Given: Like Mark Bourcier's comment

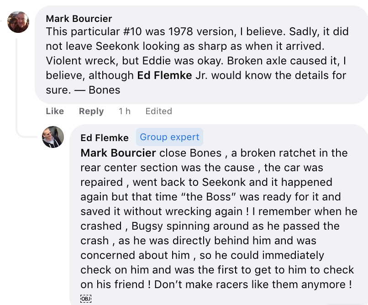Looking at the screenshot, I should click(x=55, y=111).
